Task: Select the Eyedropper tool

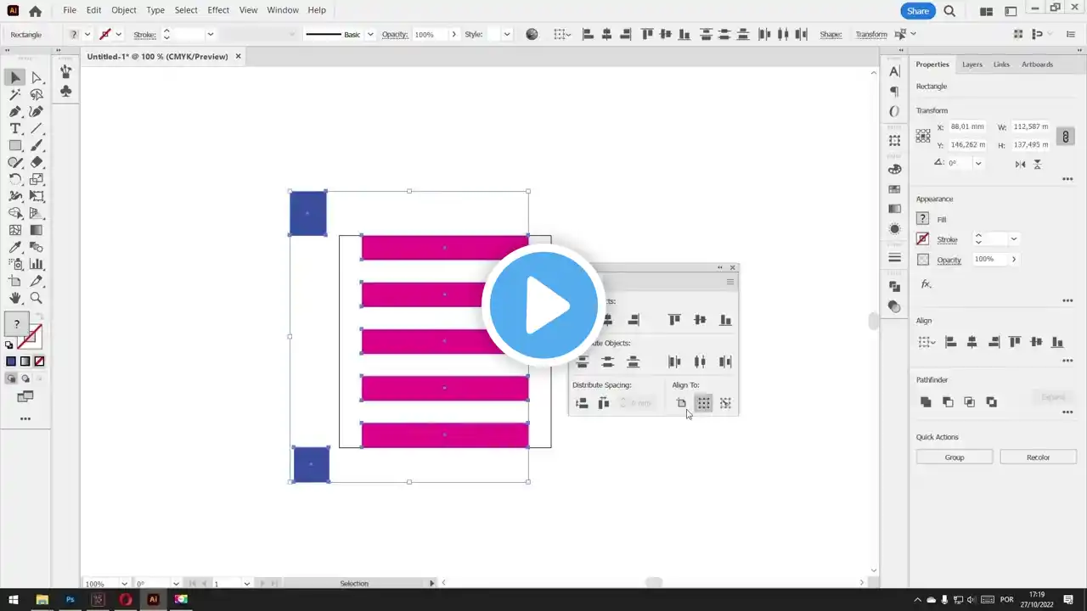Action: click(x=15, y=247)
